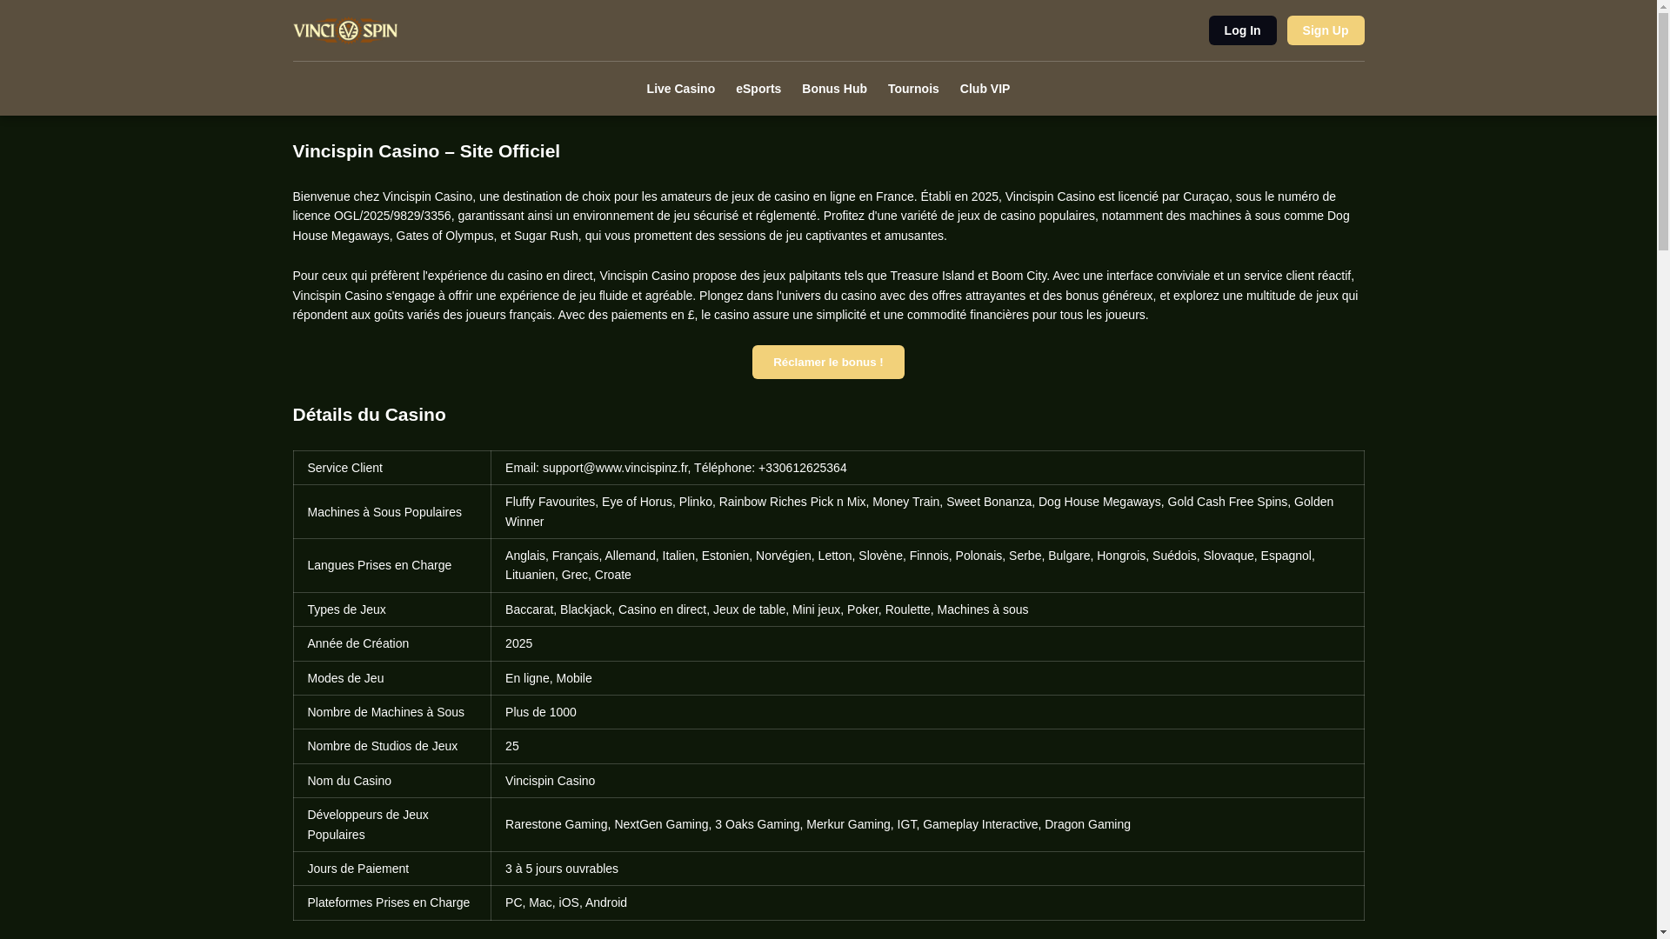Open the Club VIP menu item

985,89
